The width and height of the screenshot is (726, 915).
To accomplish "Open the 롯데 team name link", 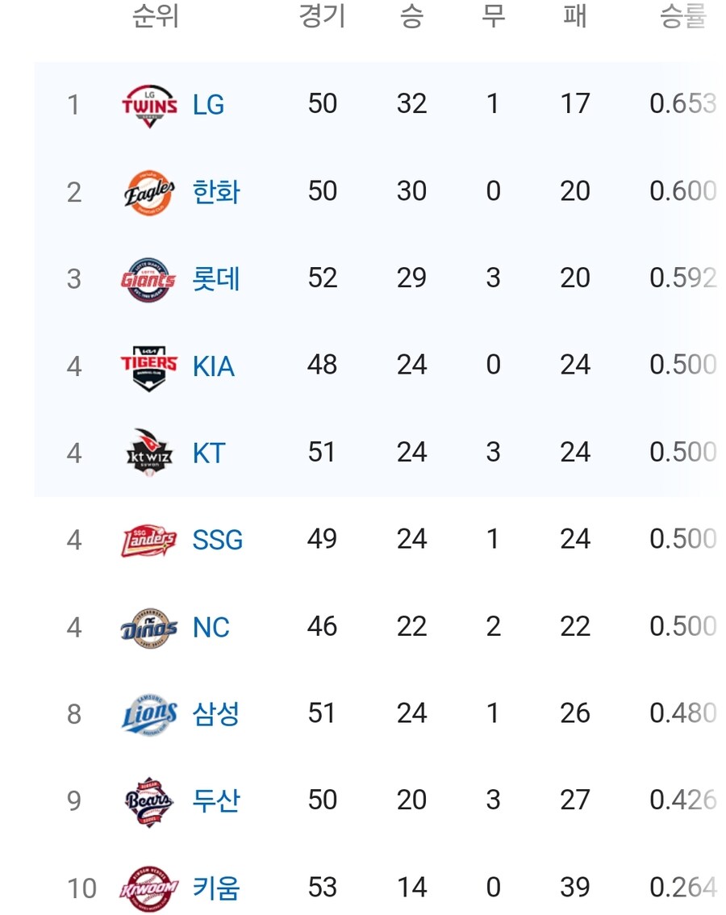I will [216, 279].
